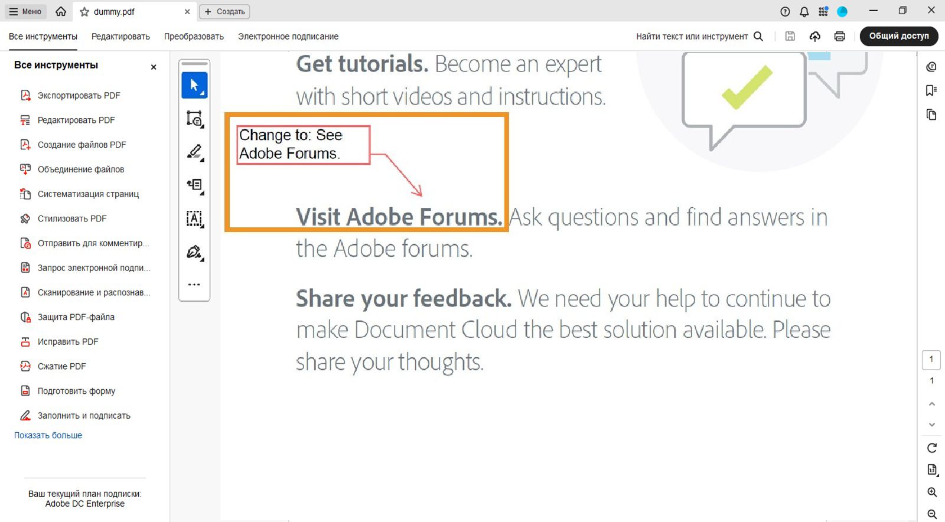The image size is (945, 522).
Task: Expand the three-dots more tools menu
Action: pyautogui.click(x=194, y=285)
